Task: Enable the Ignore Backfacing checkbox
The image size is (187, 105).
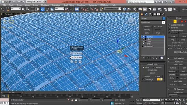Action: [x=169, y=31]
